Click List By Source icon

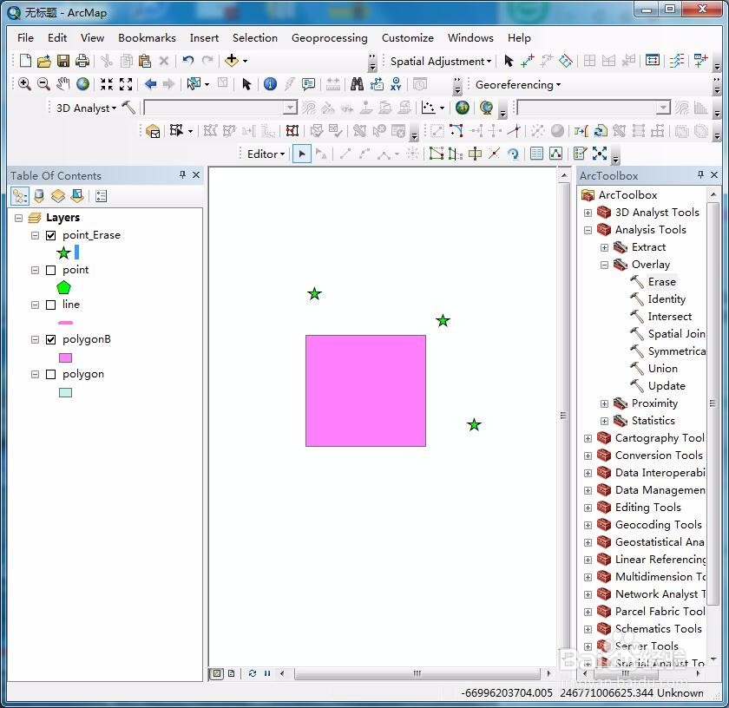tap(39, 196)
